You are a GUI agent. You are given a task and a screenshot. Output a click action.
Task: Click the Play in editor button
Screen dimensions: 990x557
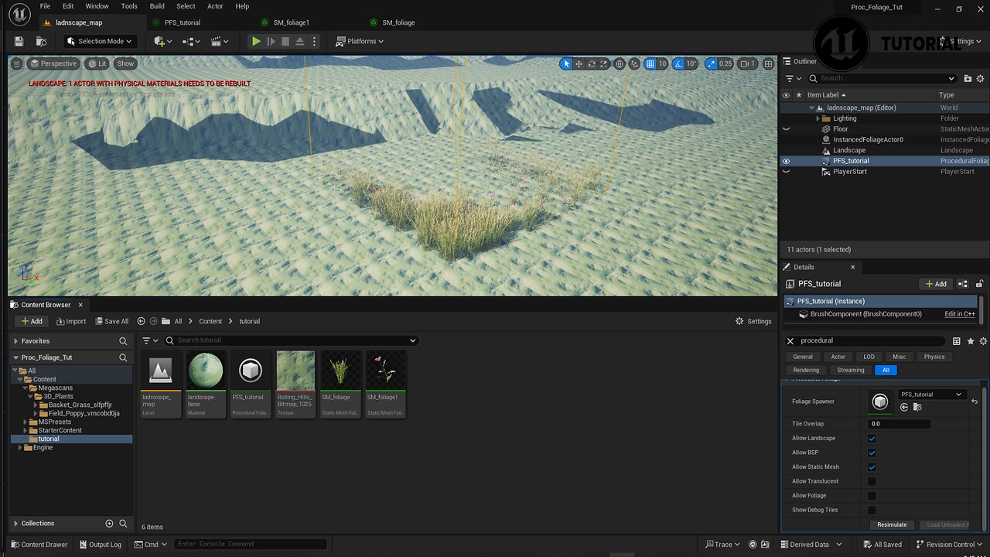[x=256, y=41]
